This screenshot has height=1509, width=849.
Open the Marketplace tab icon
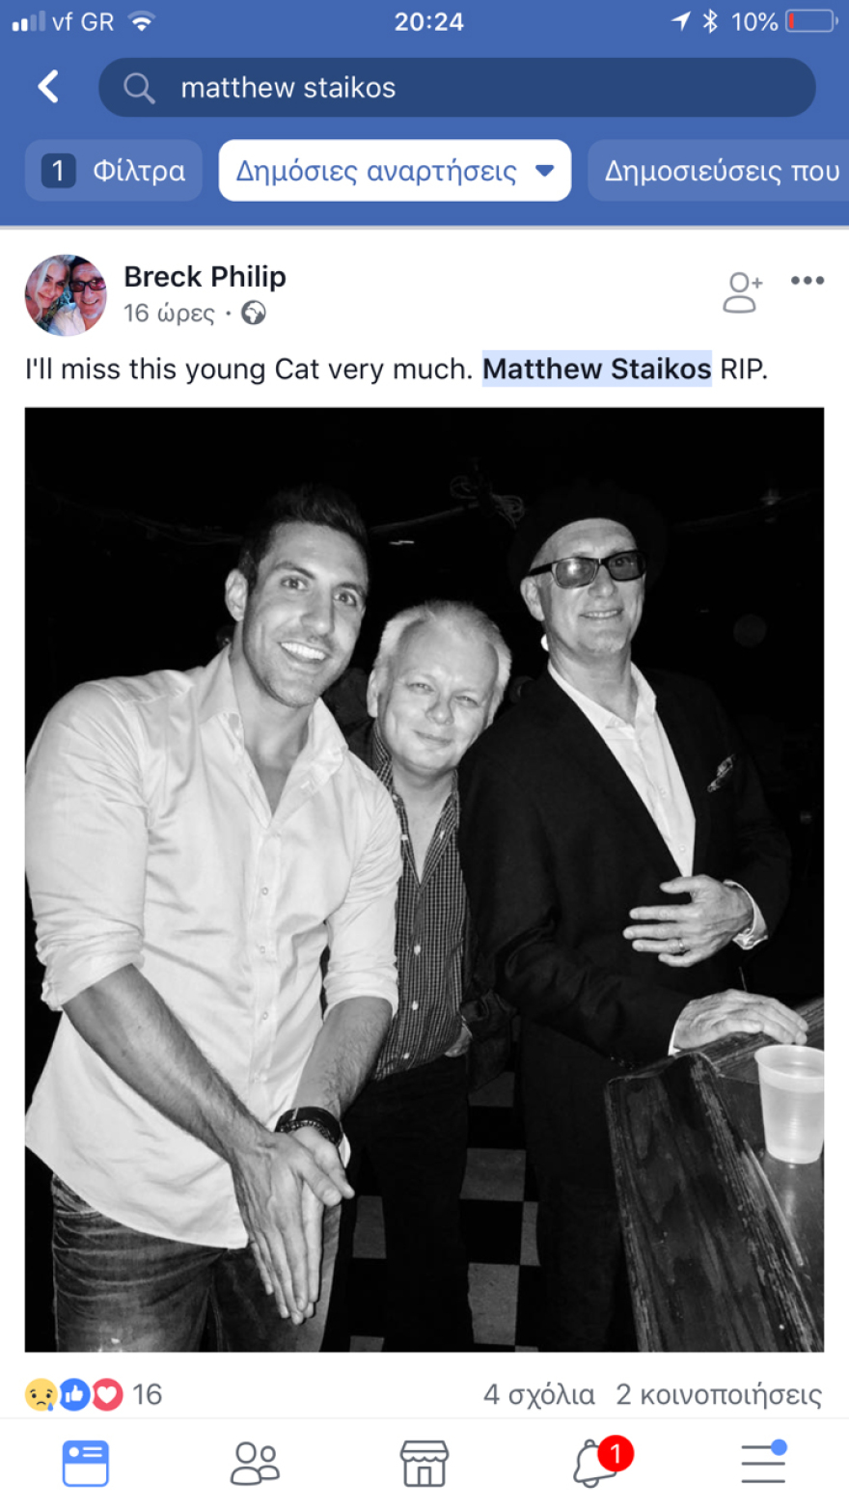[x=424, y=1463]
